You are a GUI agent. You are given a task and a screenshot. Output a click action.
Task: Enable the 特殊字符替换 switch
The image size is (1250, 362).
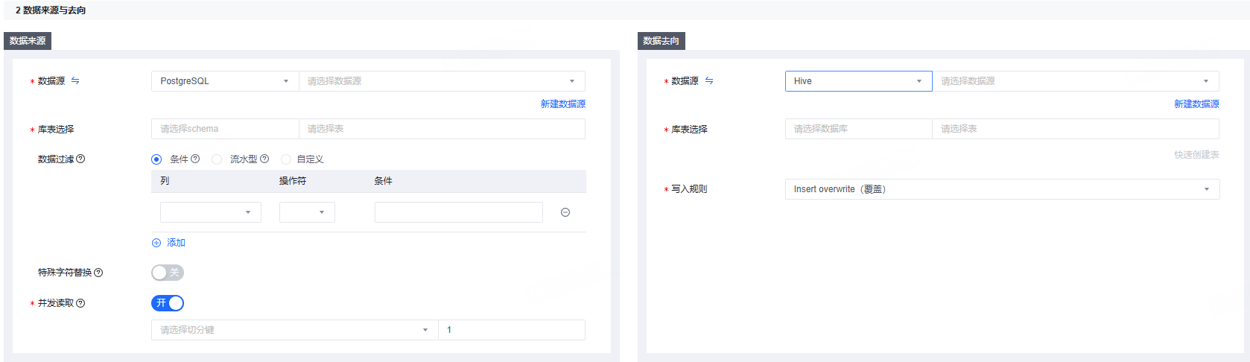168,273
